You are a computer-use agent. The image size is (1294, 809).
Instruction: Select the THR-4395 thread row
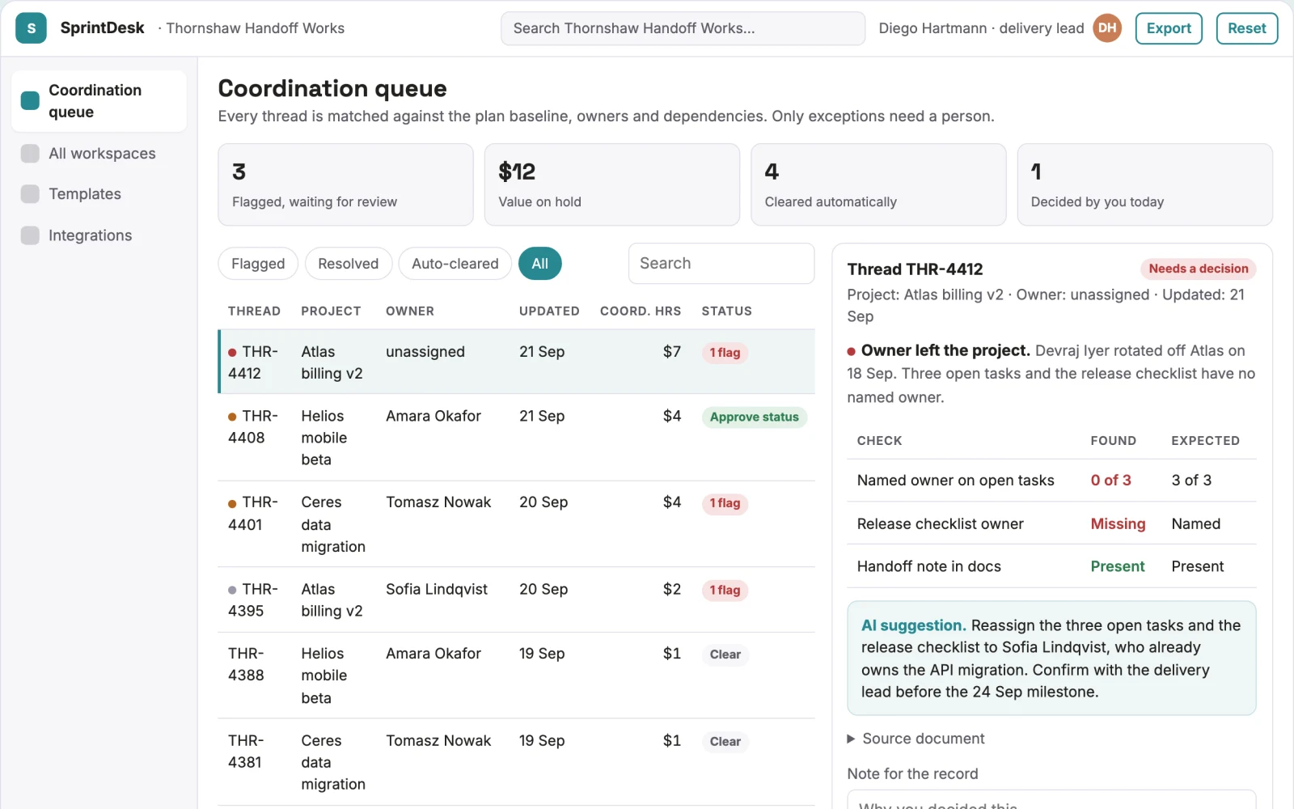pos(516,600)
